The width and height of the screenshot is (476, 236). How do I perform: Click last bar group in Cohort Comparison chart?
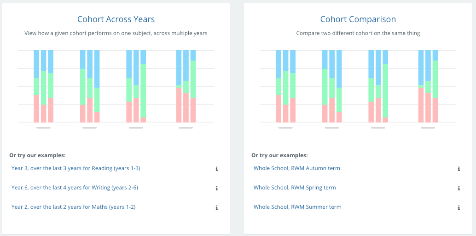428,88
